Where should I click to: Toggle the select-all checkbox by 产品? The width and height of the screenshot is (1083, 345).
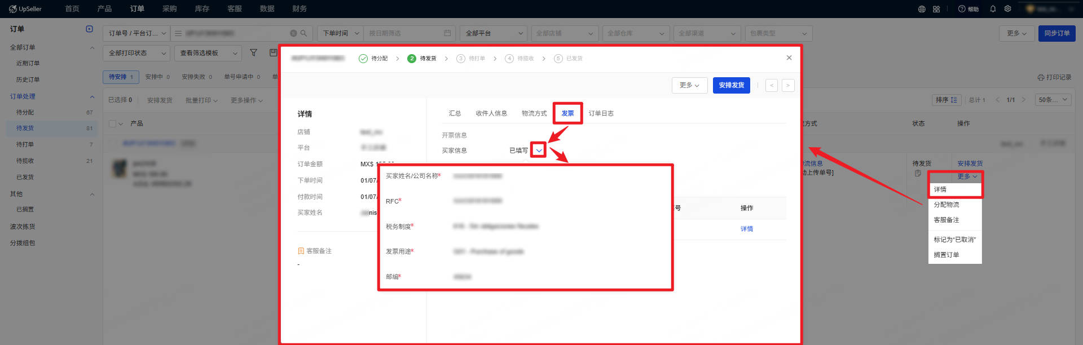112,123
